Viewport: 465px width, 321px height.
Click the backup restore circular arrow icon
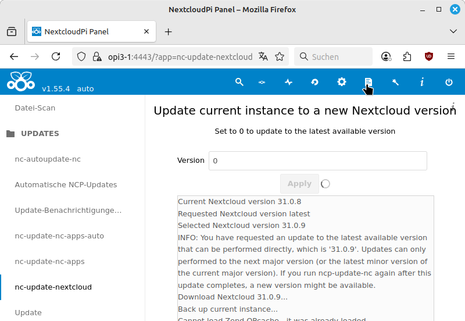(x=314, y=82)
